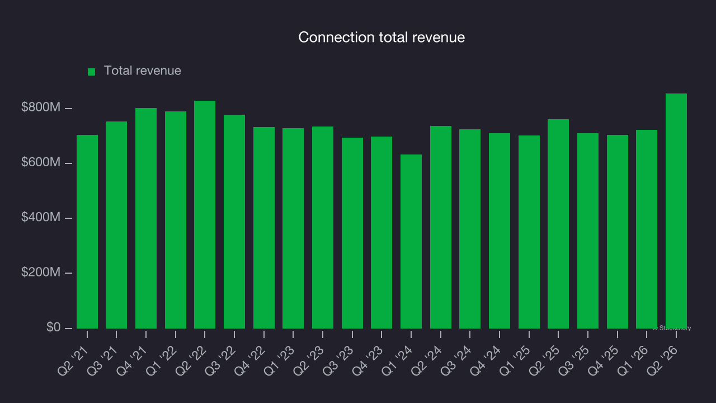Select the Q2 '23 revenue bar
This screenshot has height=403, width=716.
pyautogui.click(x=323, y=227)
